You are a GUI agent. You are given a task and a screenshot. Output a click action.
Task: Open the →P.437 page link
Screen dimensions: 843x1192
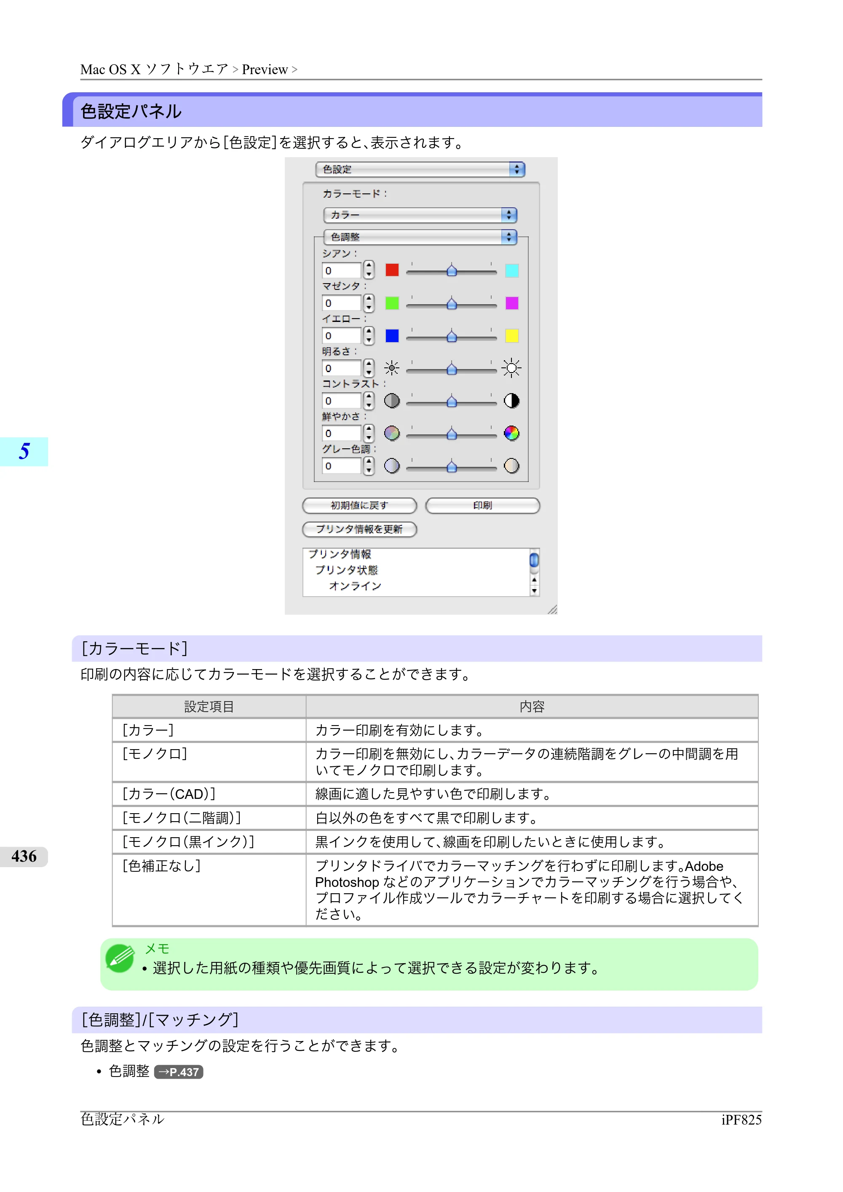179,1072
